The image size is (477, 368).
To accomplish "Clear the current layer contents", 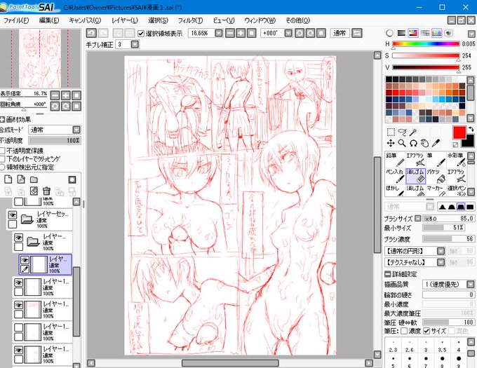I will pyautogui.click(x=34, y=191).
